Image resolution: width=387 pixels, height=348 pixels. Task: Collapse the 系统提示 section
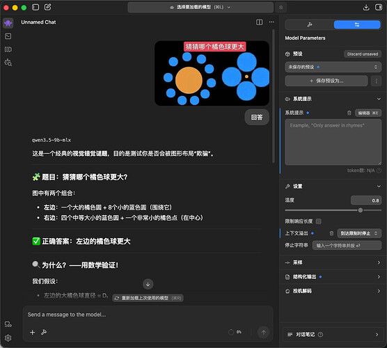tap(379, 99)
